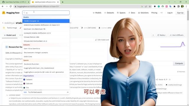The image size is (189, 106).
Task: Go back in browser
Action: [x=3, y=6]
